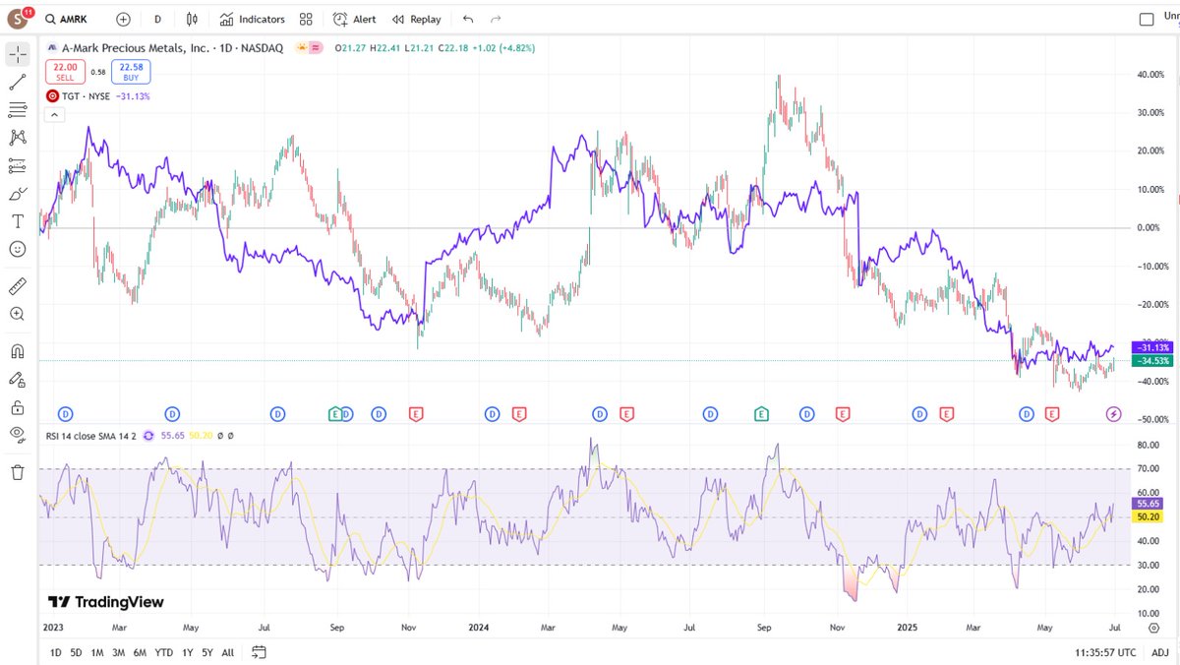Click the red E earnings marker below Nov 2023
Screen dimensions: 1180x665
416,414
